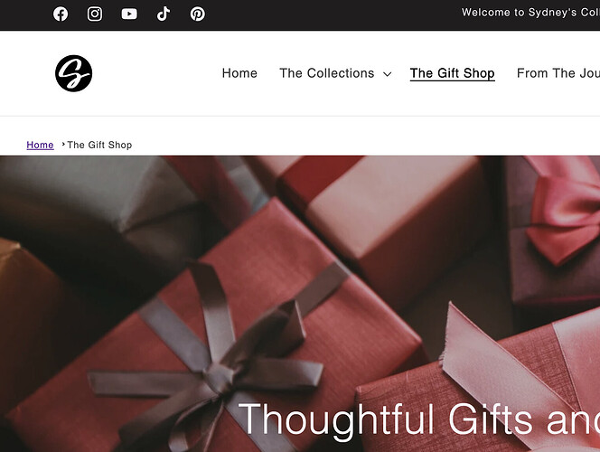Viewport: 600px width, 452px height.
Task: Follow the Home breadcrumb link
Action: click(x=40, y=145)
